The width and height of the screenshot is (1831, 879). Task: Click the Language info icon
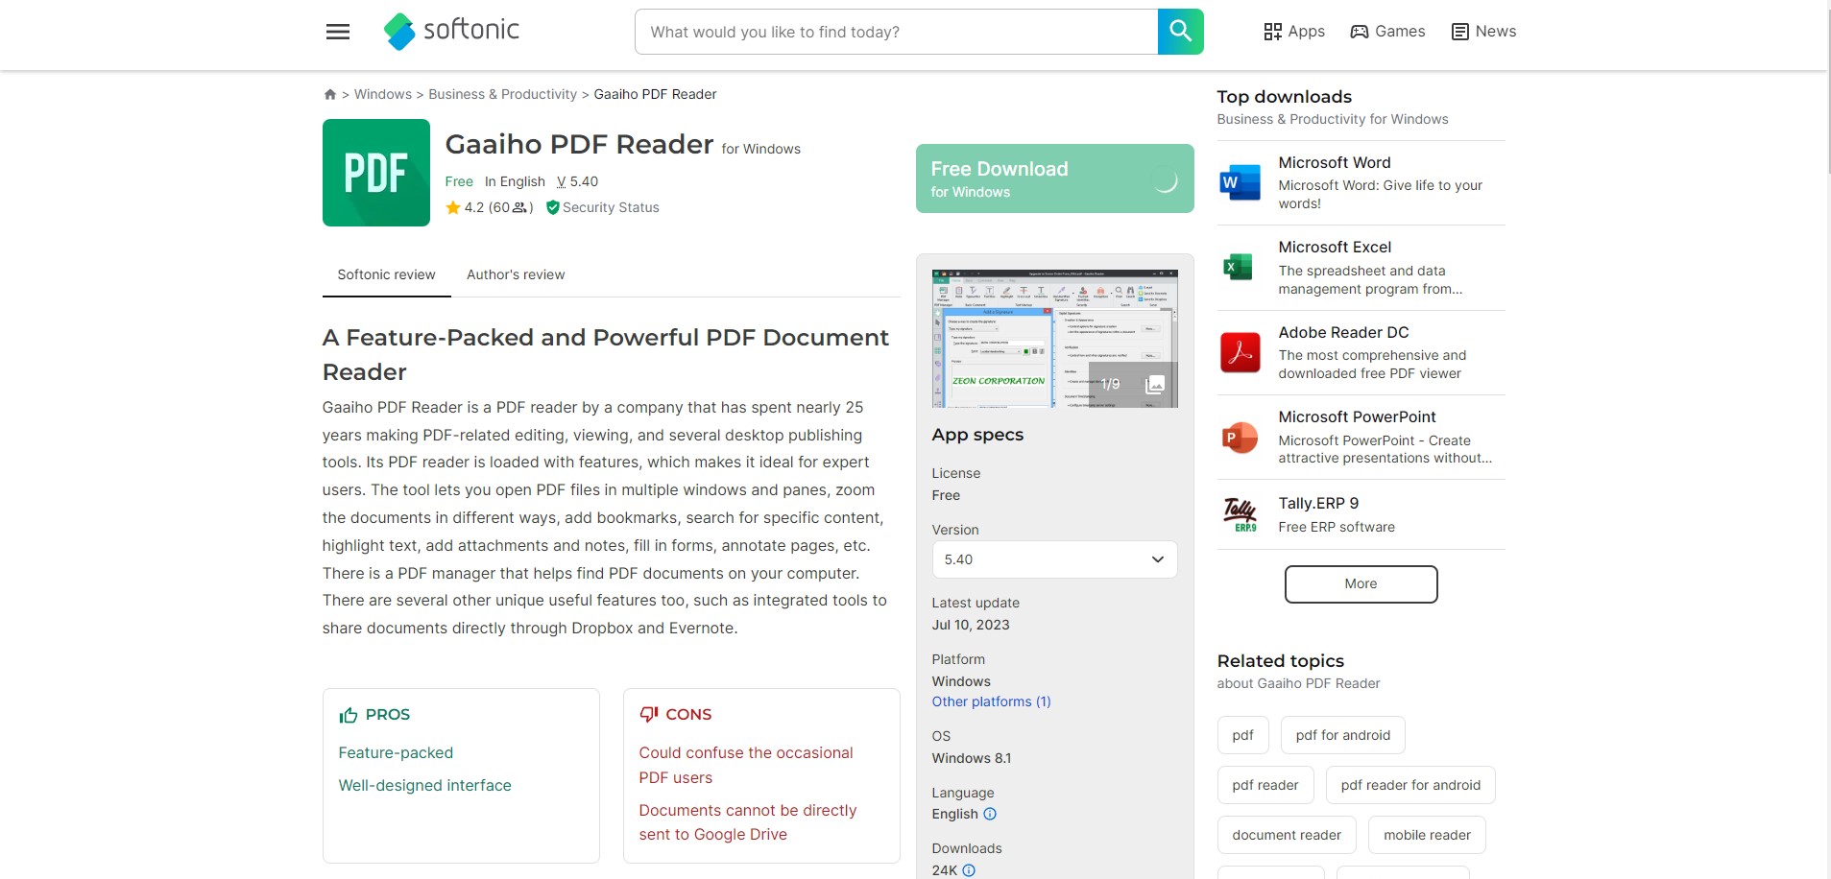[990, 814]
